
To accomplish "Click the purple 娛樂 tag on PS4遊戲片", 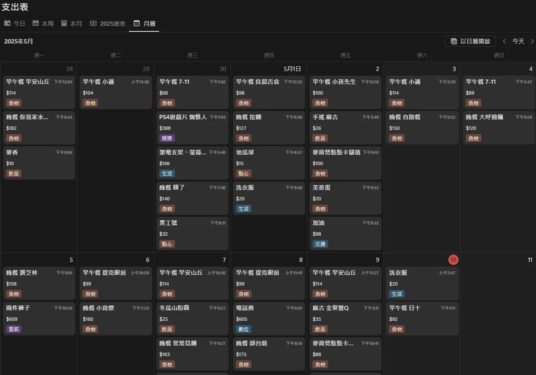I will click(x=167, y=138).
